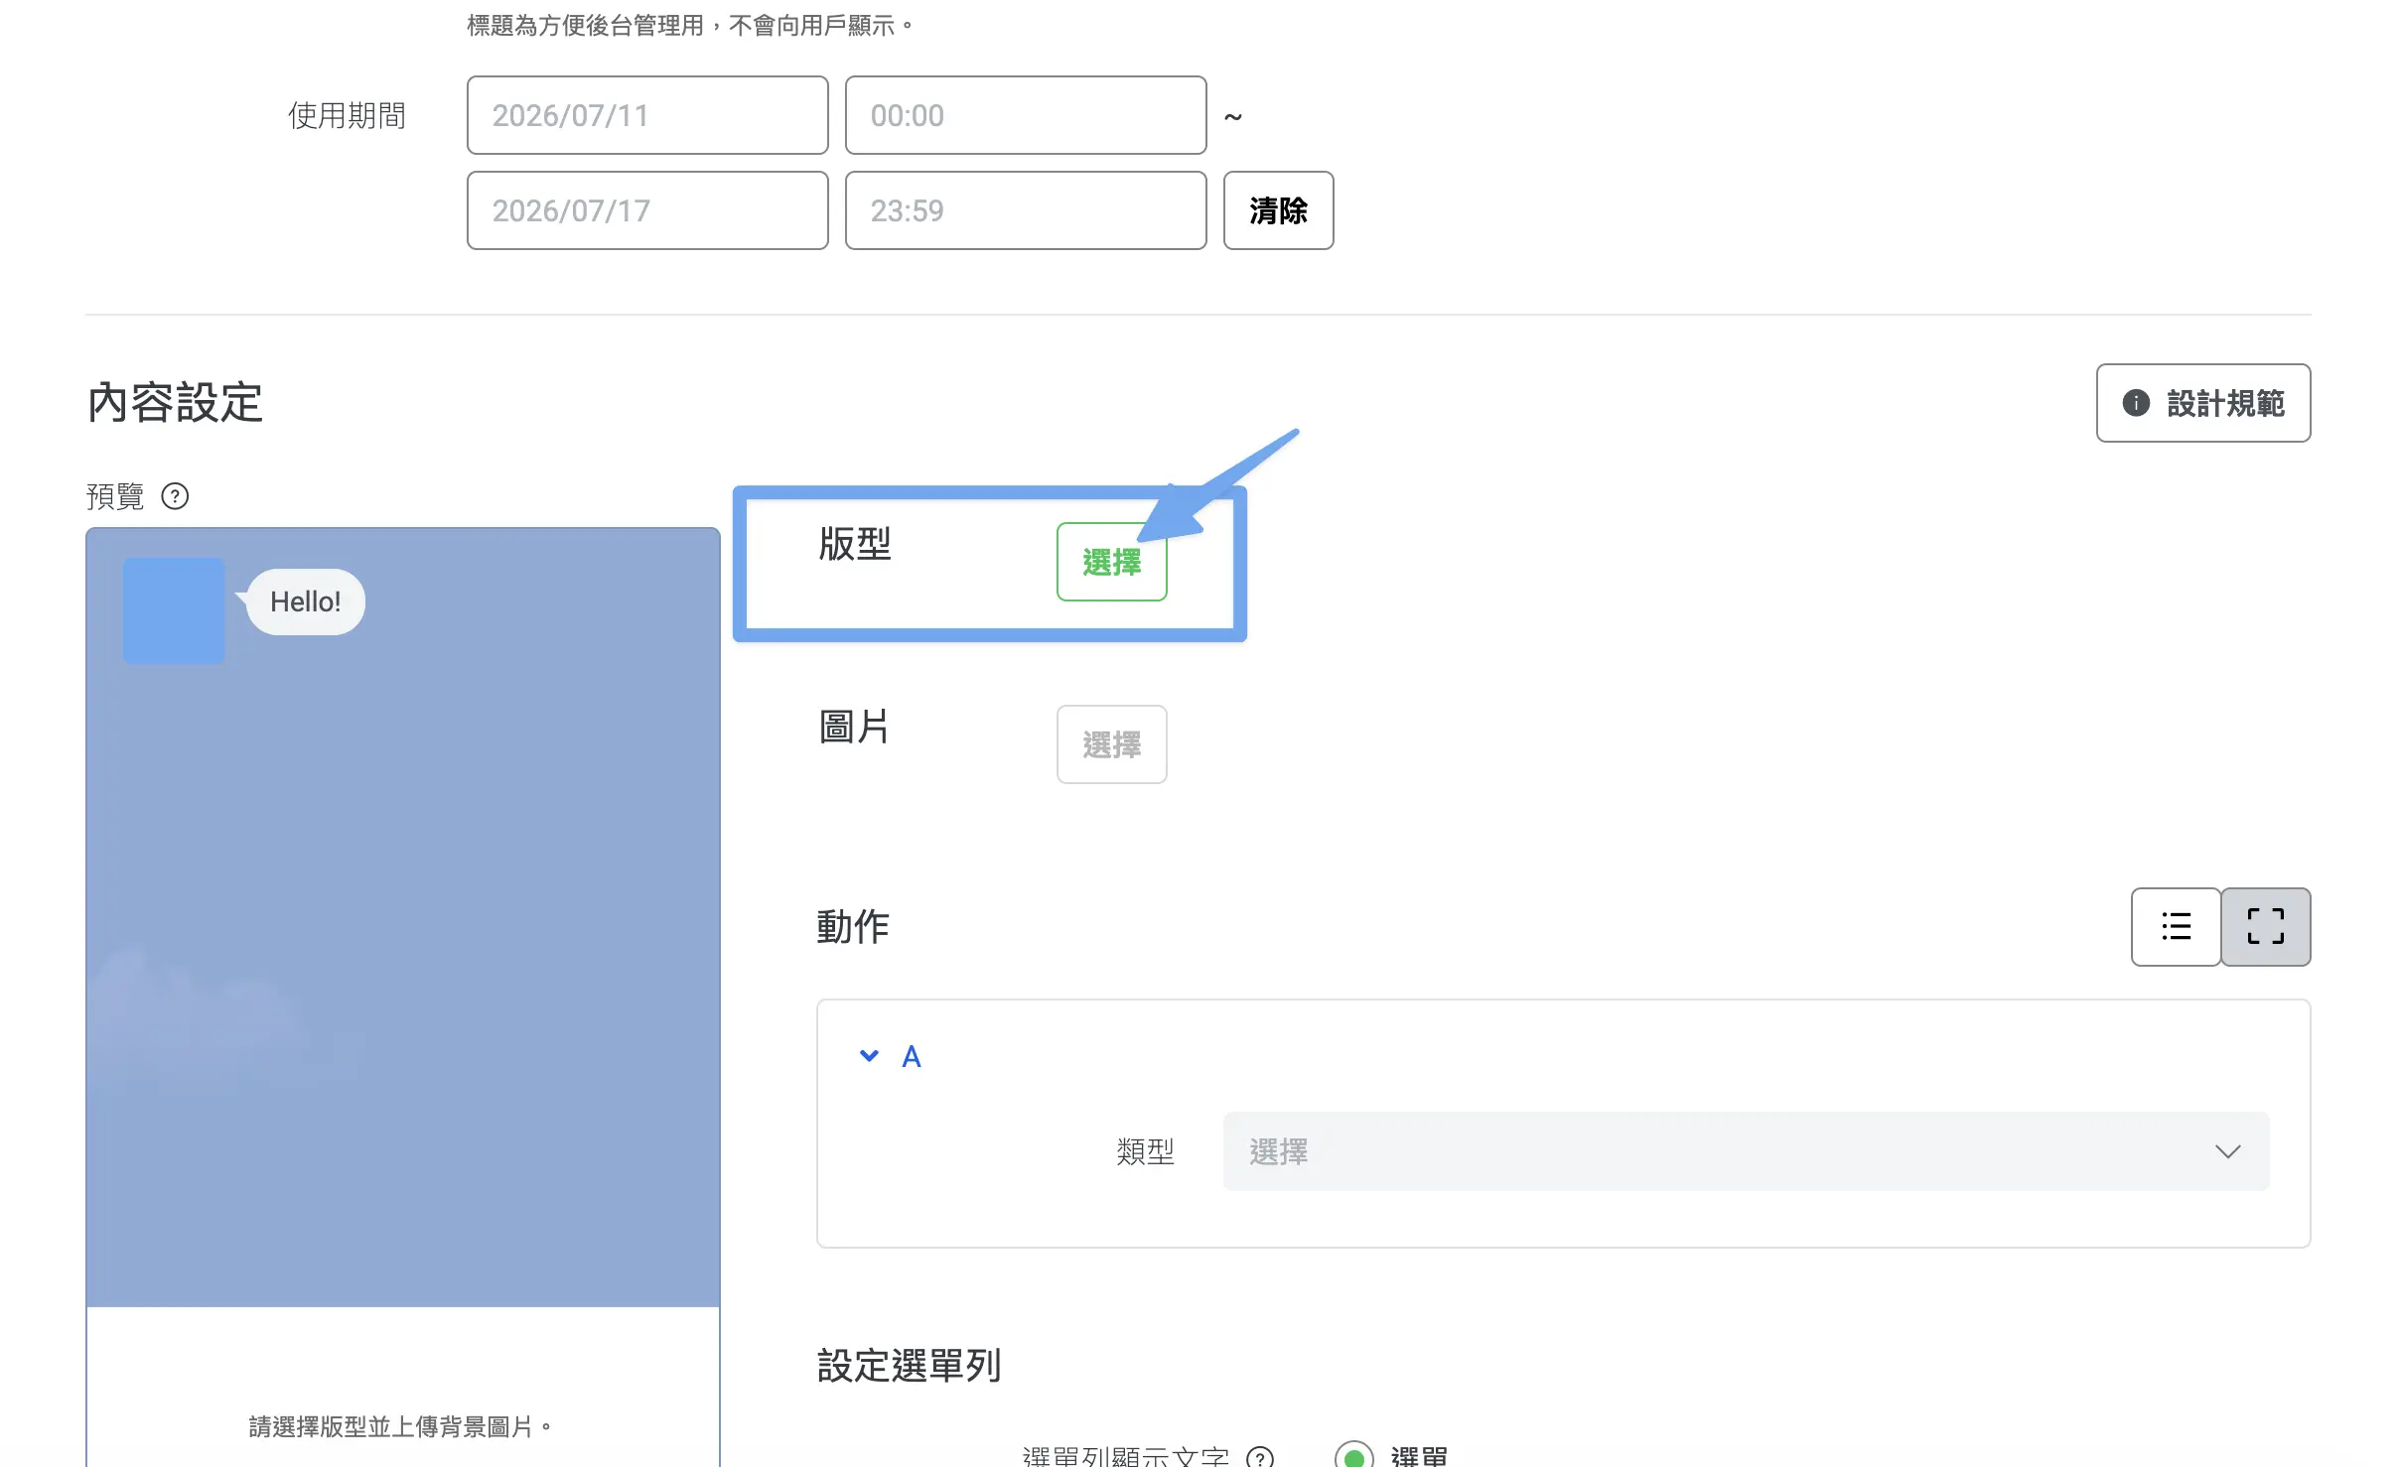Open the 類型 選擇 combo box
2401x1467 pixels.
click(1746, 1151)
